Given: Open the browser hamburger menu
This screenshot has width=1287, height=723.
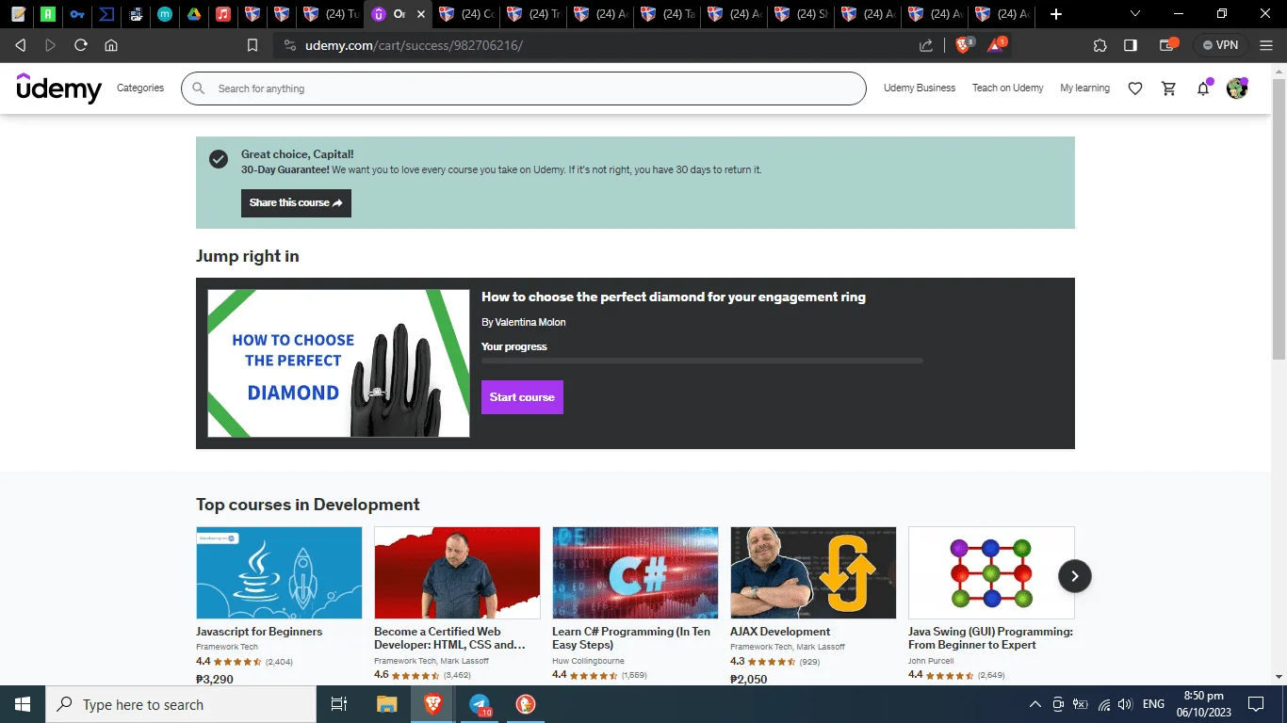Looking at the screenshot, I should [1265, 45].
